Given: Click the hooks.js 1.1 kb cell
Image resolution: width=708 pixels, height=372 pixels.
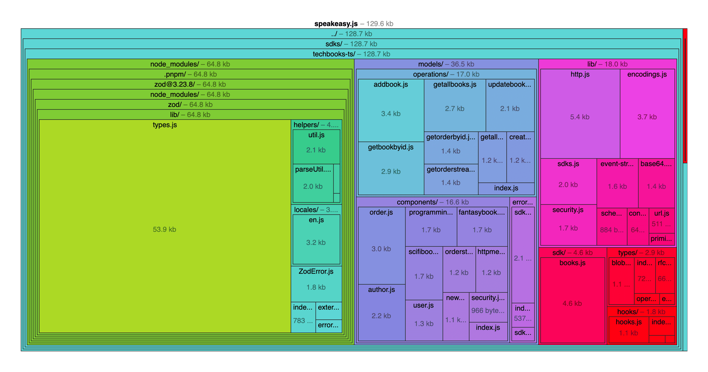Looking at the screenshot, I should click(629, 330).
